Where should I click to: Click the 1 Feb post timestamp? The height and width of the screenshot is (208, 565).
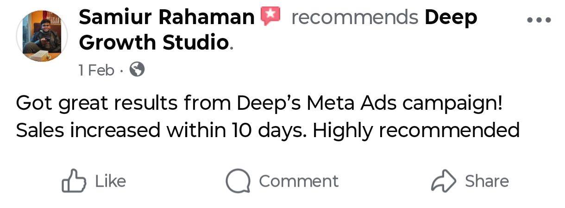tap(96, 70)
